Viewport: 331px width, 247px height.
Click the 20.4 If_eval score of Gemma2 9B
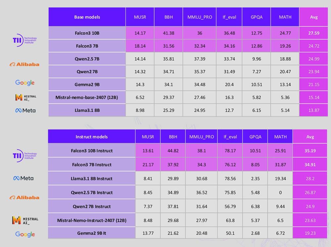coord(229,85)
